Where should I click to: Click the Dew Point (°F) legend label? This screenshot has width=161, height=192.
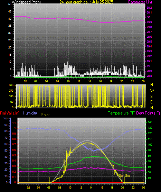148,113
